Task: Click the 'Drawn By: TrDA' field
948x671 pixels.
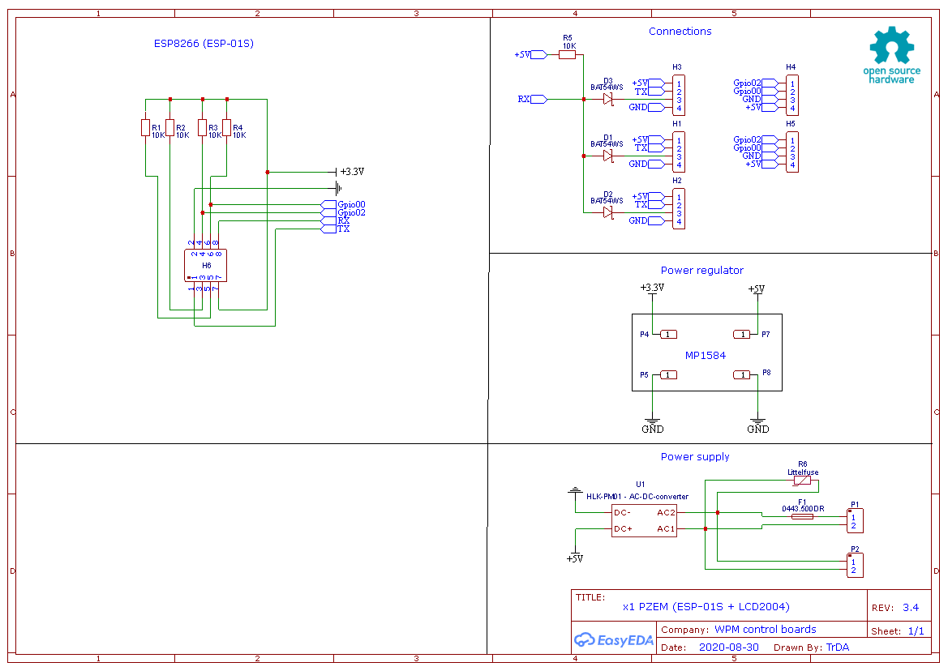Action: [812, 647]
